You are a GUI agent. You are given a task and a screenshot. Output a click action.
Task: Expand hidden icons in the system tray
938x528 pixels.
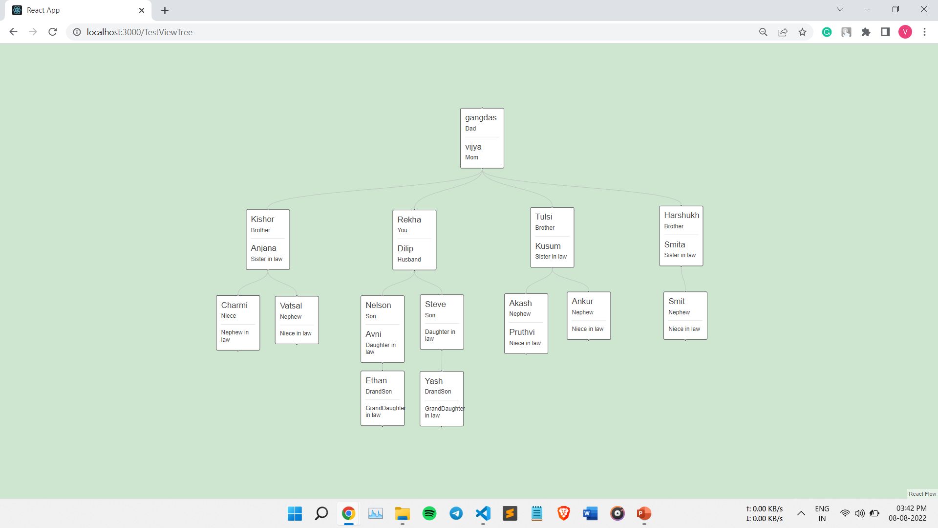coord(801,513)
